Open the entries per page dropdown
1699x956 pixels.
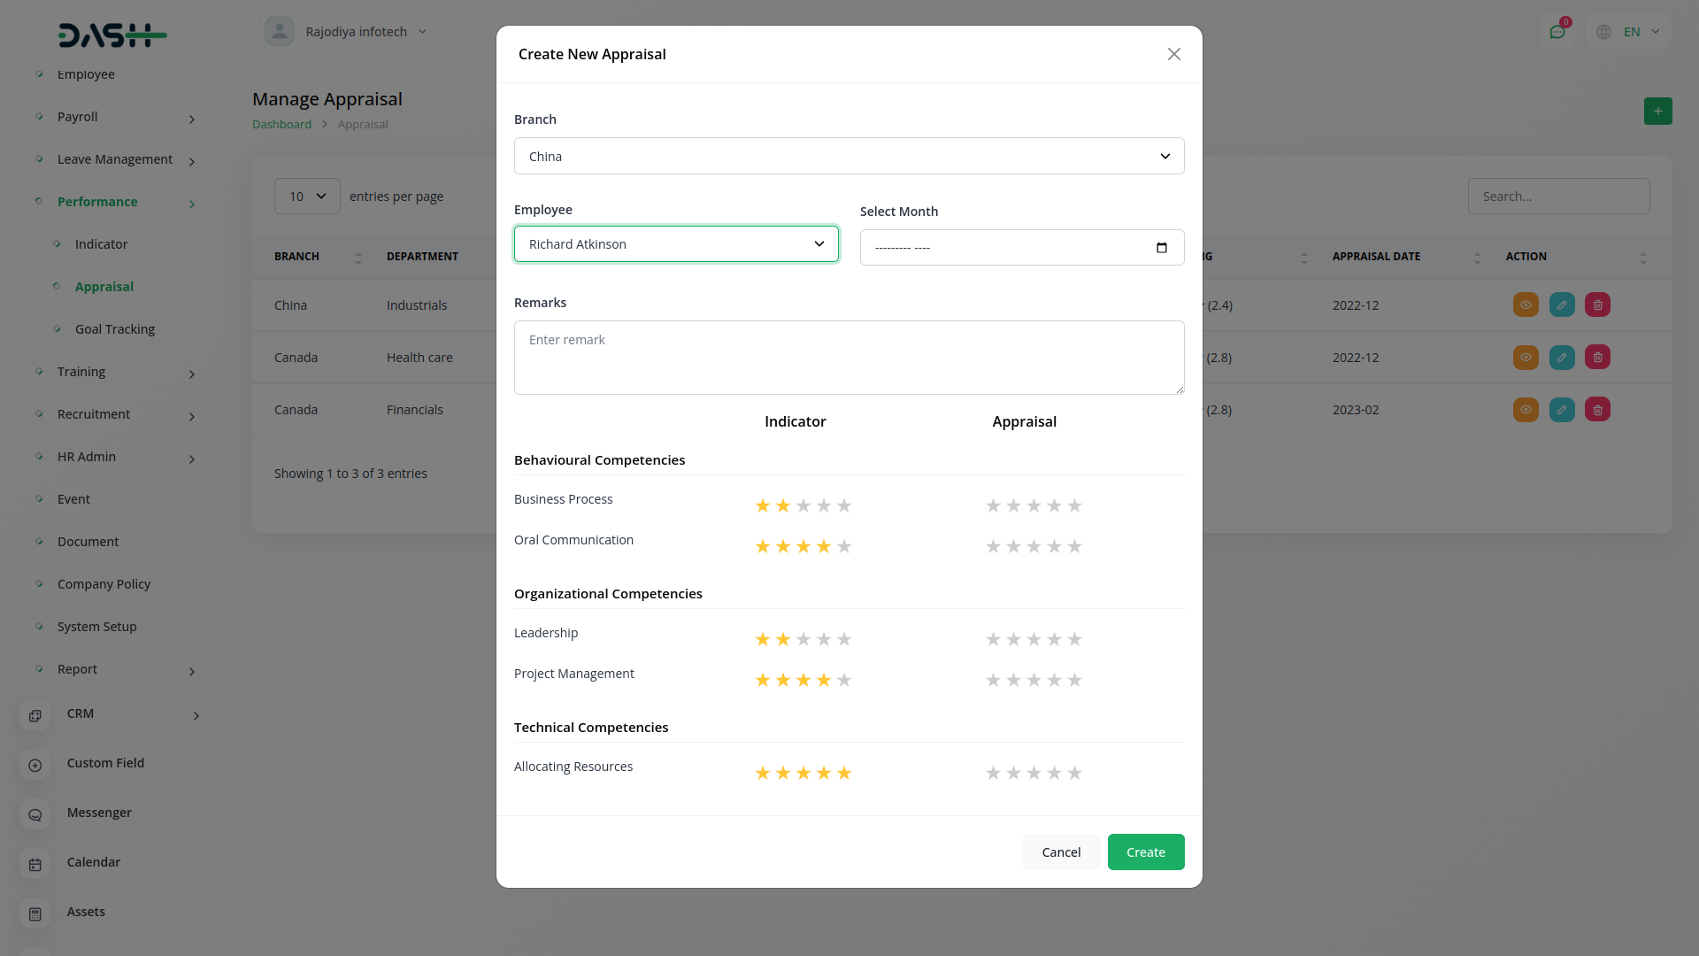coord(307,197)
